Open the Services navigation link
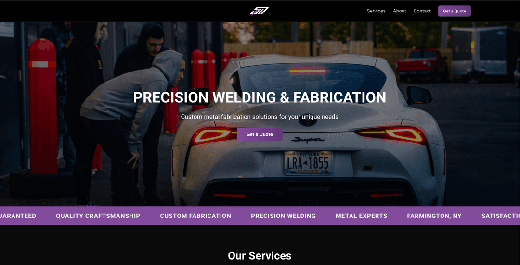 tap(376, 11)
